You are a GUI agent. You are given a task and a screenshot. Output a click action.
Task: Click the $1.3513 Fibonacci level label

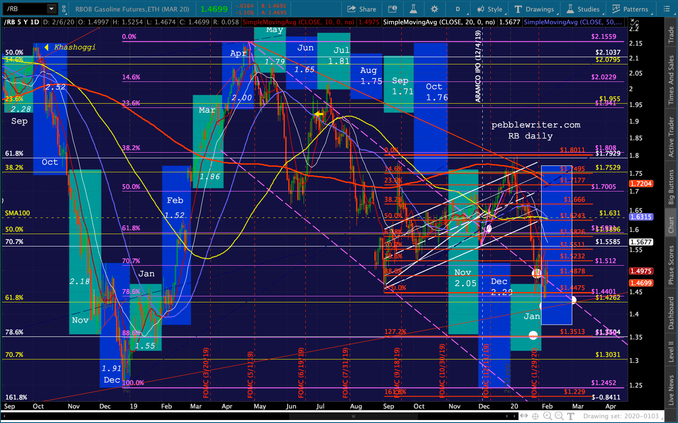[572, 332]
